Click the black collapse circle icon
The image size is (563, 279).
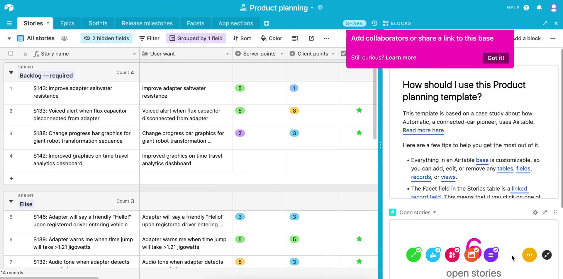(547, 255)
